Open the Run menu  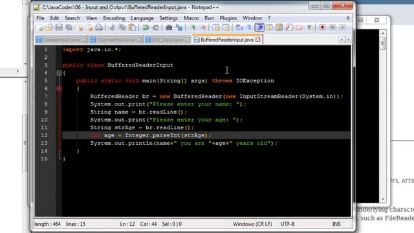(x=209, y=18)
